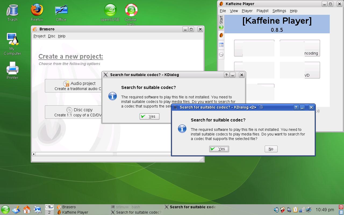
Task: Open the Settings menu in Kaffeine
Action: click(279, 11)
